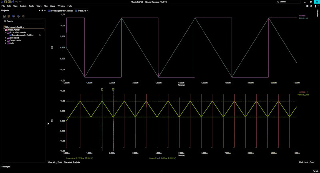
Task: Open the notifications bell icon
Action: point(312,6)
